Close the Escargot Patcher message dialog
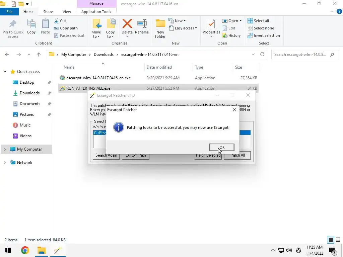 click(x=234, y=110)
